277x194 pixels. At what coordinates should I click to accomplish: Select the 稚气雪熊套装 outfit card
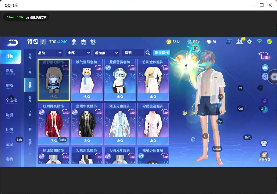[87, 80]
